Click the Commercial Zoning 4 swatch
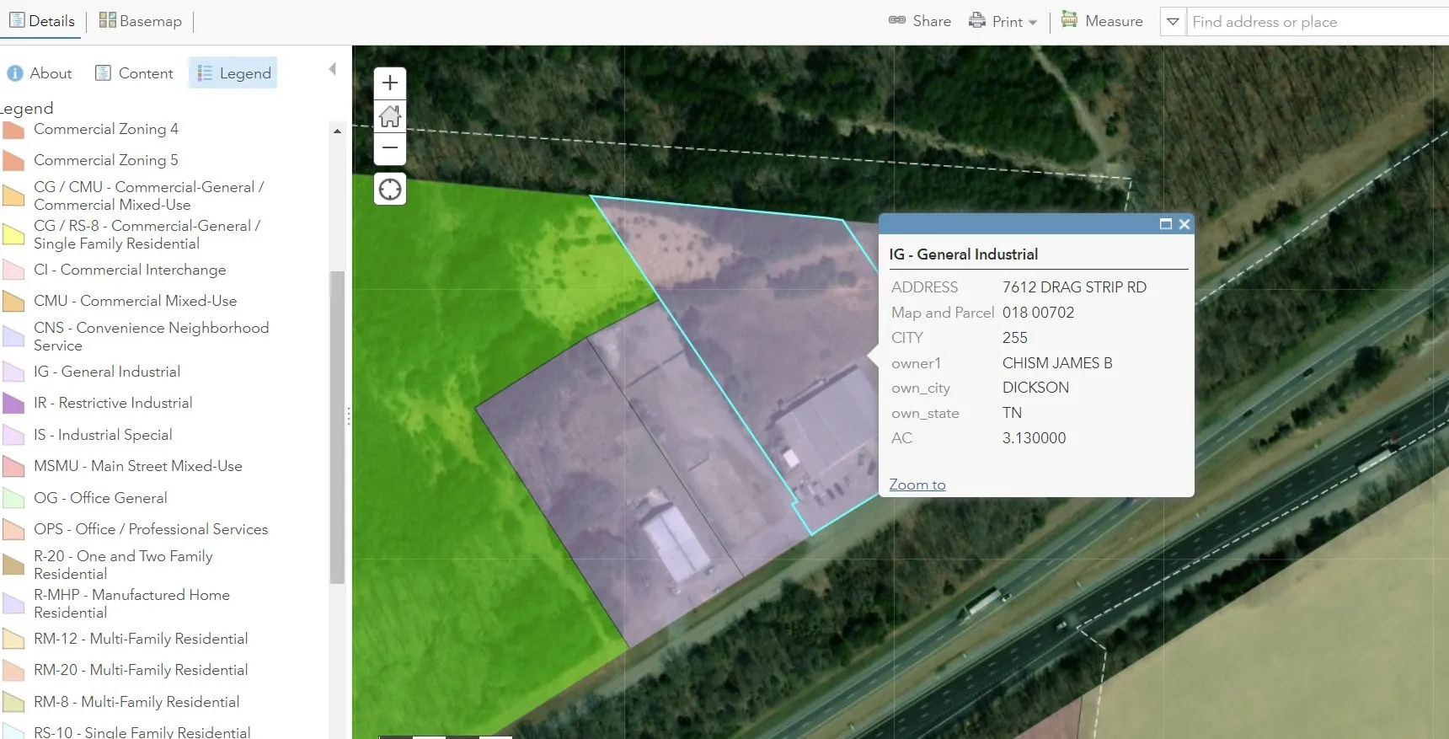1449x739 pixels. [13, 130]
